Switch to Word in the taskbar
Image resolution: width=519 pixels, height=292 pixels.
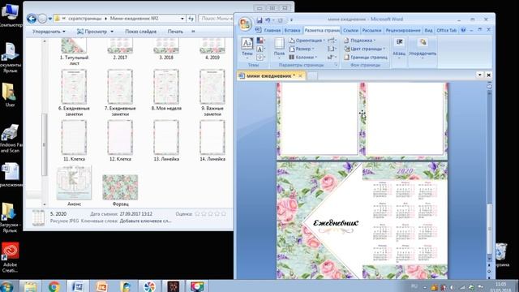(78, 286)
